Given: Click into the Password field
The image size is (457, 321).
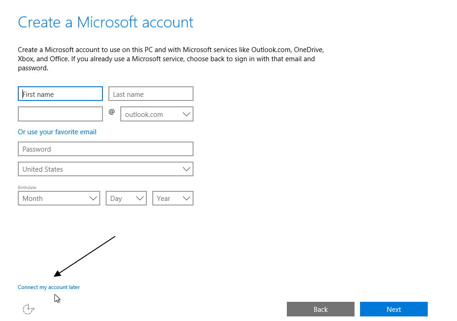Looking at the screenshot, I should click(x=106, y=149).
